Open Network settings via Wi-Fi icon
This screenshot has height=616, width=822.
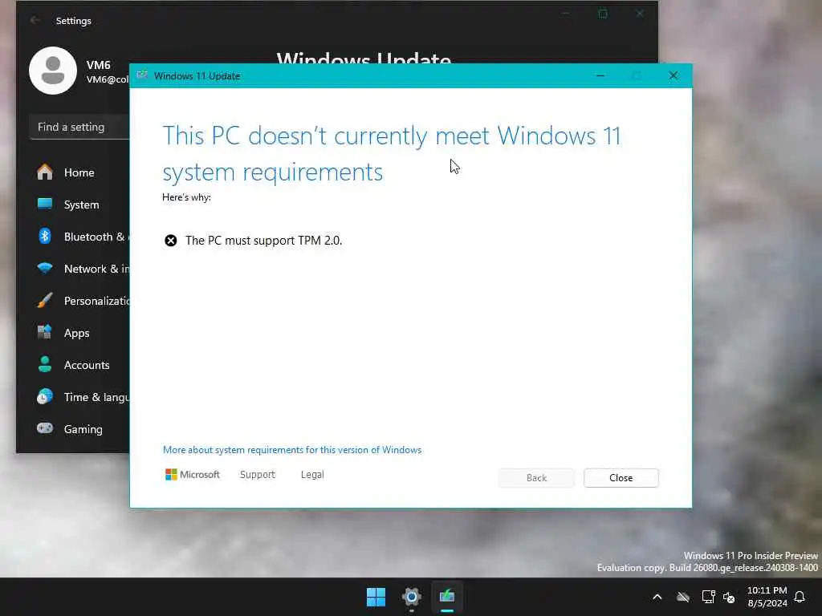(x=45, y=268)
